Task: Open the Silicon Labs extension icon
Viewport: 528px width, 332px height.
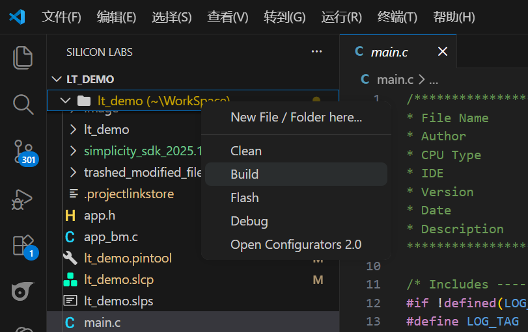Action: [x=23, y=292]
